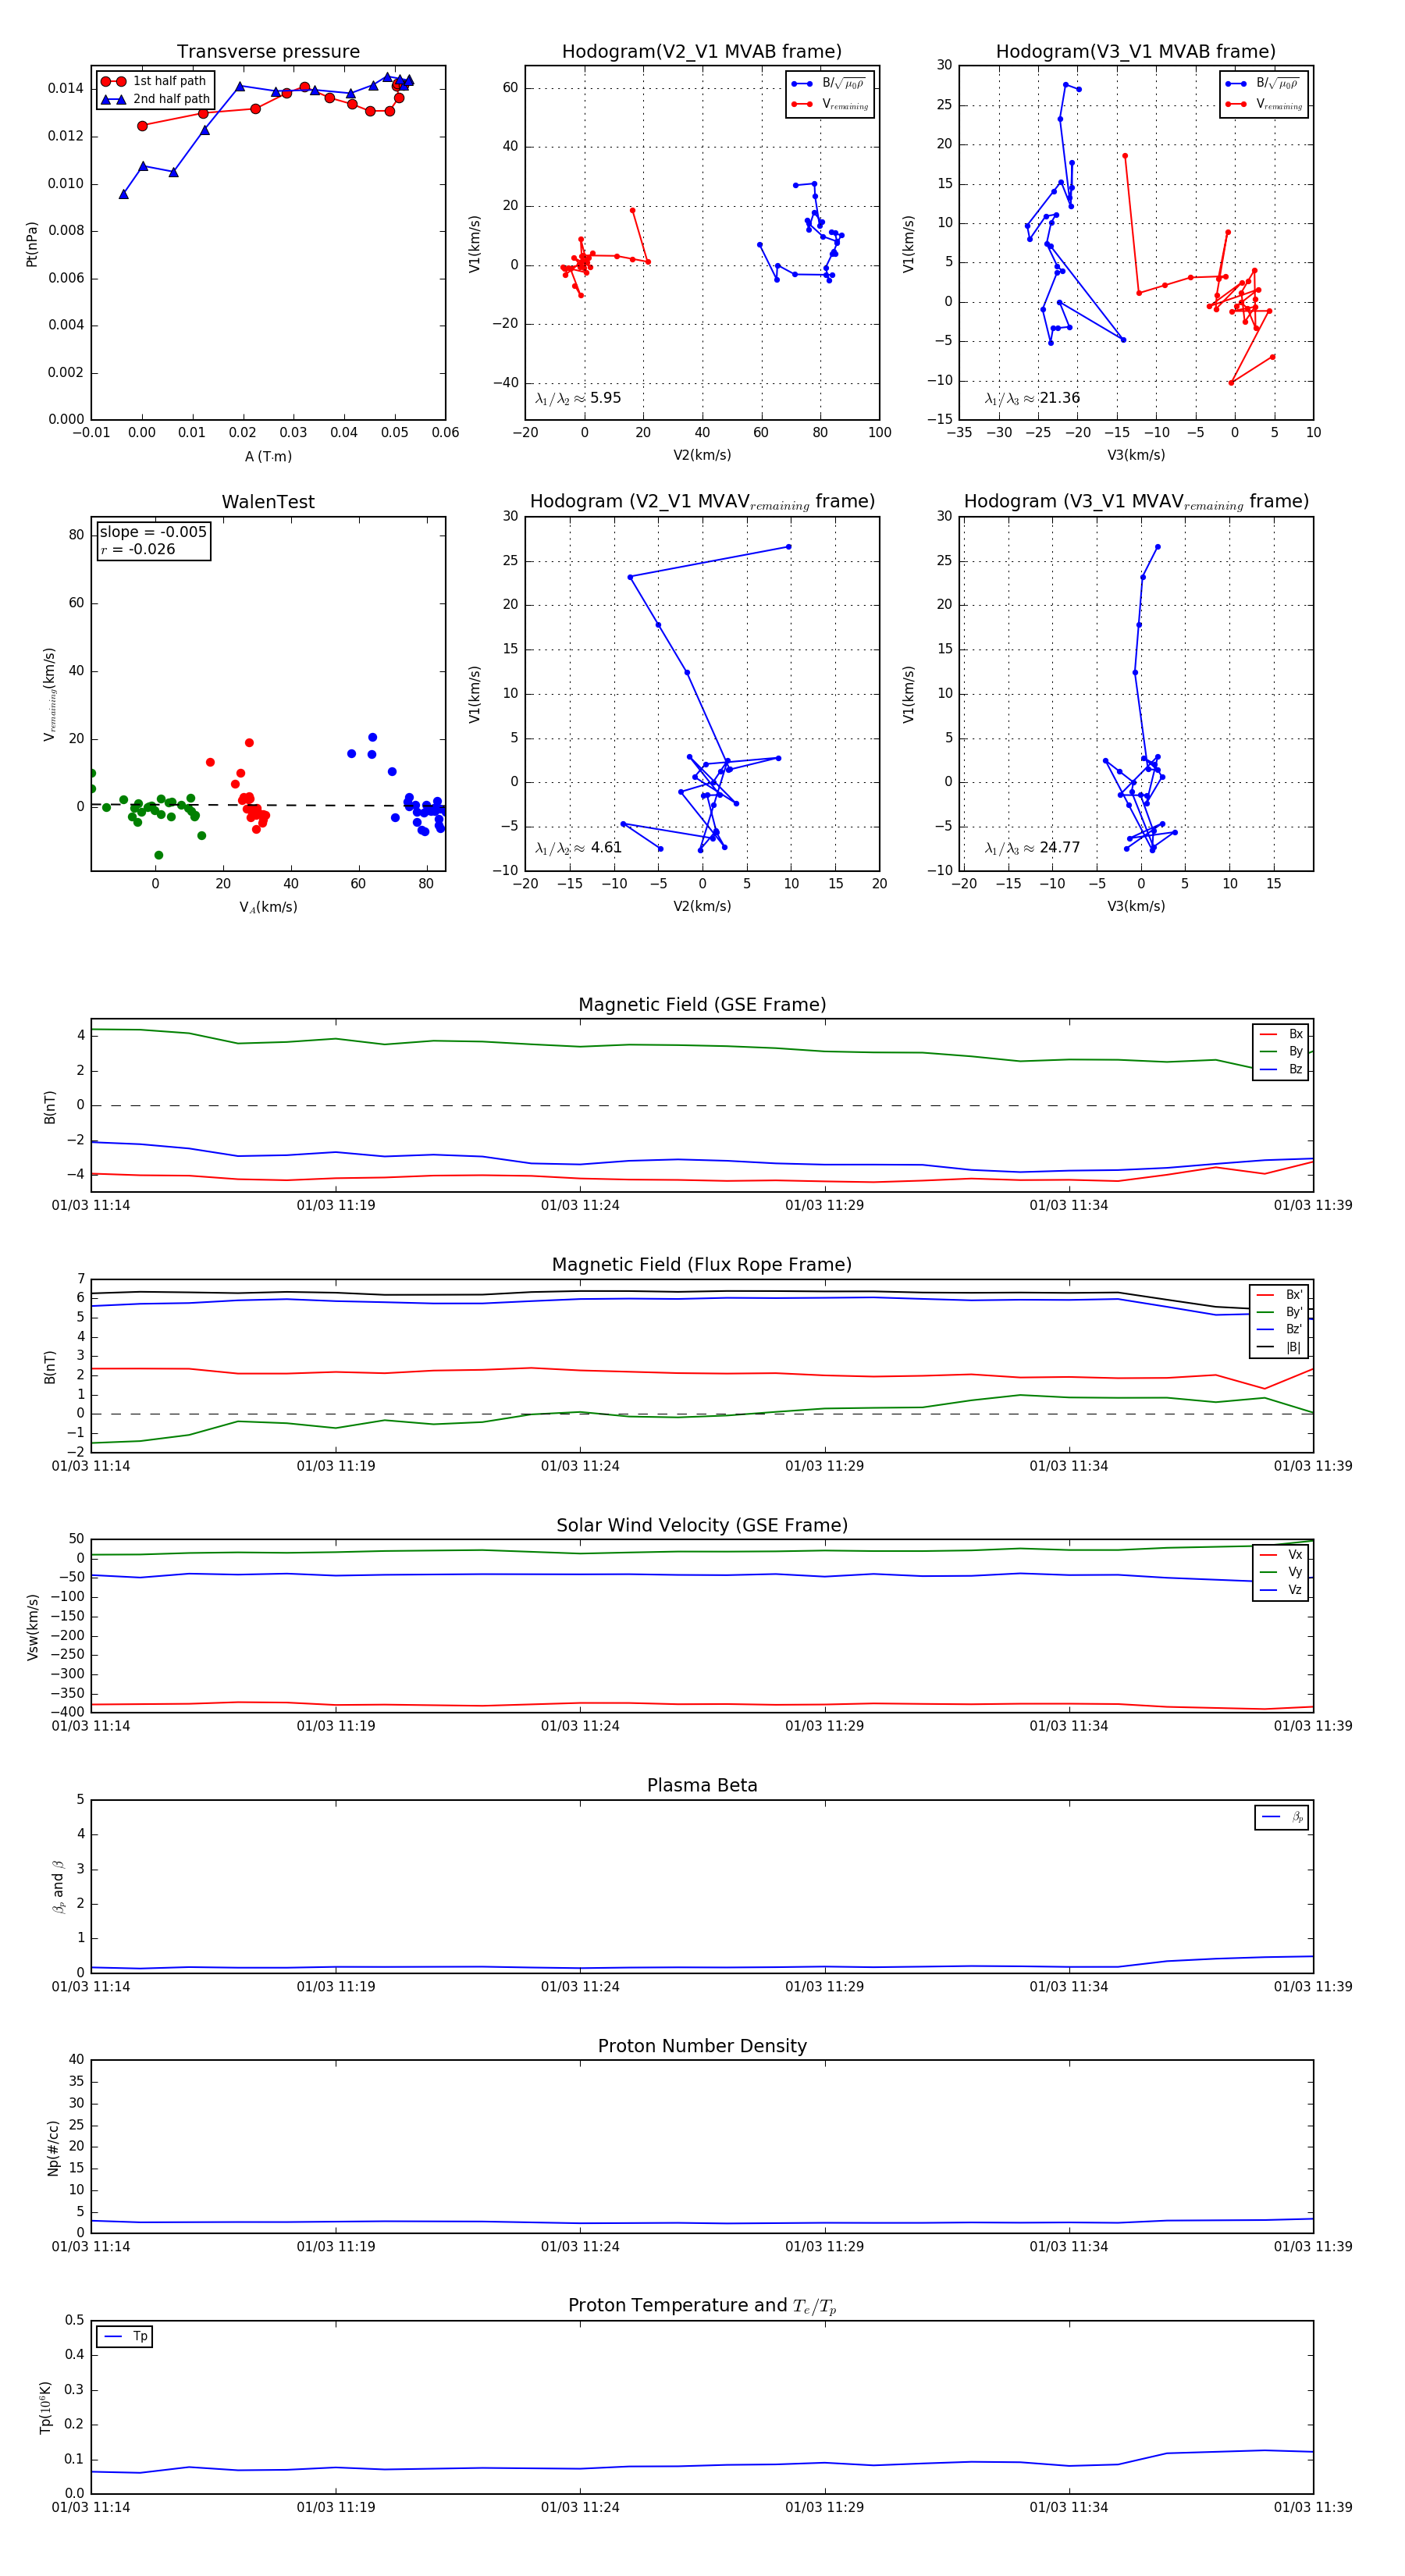Click the 'Magnetic Field (GSE Frame)' title

click(702, 1005)
